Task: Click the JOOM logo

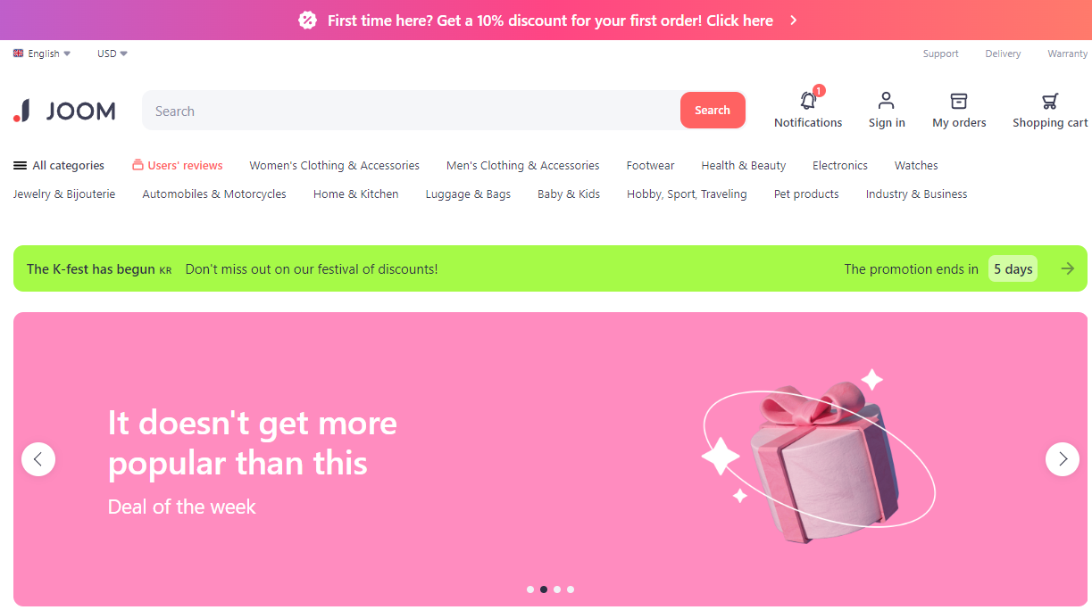Action: tap(64, 111)
